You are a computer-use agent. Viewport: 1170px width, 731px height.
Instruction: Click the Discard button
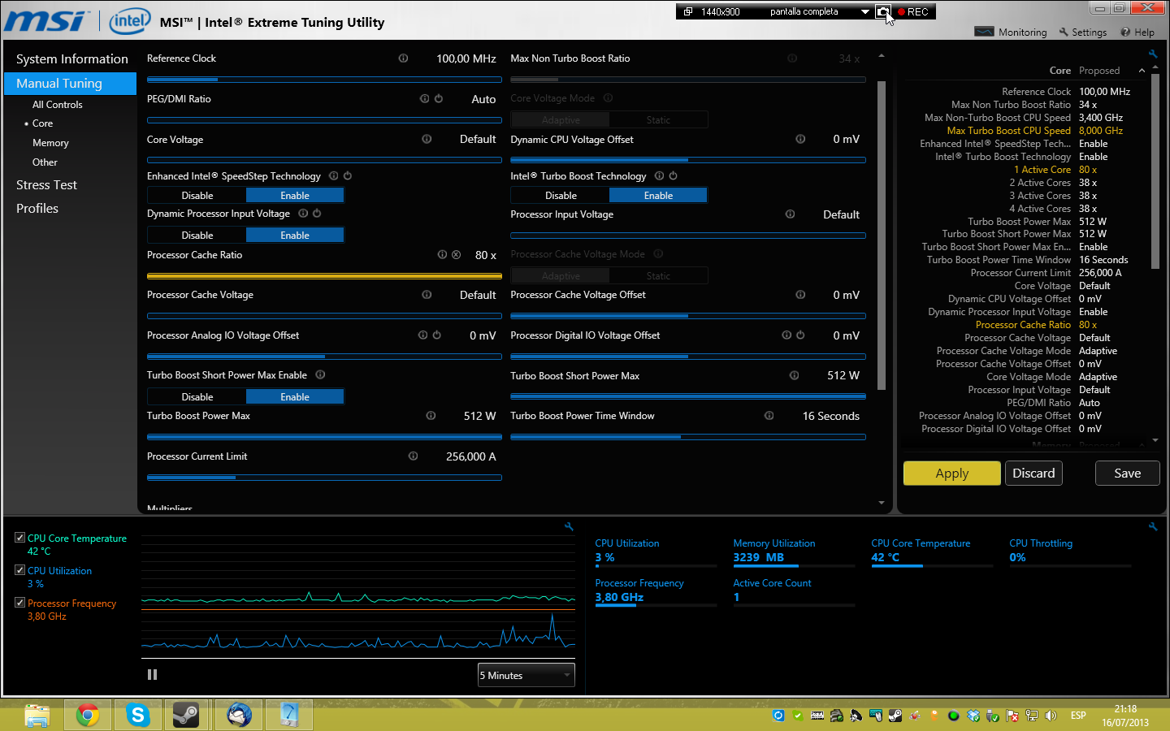[1033, 474]
